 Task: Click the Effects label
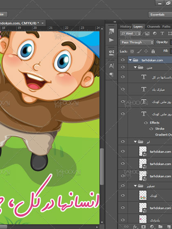click(154, 123)
